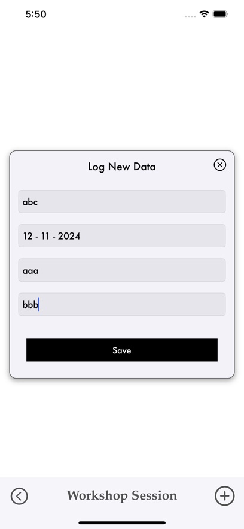The image size is (244, 529).
Task: Close the Log New Data dialog
Action: point(219,165)
